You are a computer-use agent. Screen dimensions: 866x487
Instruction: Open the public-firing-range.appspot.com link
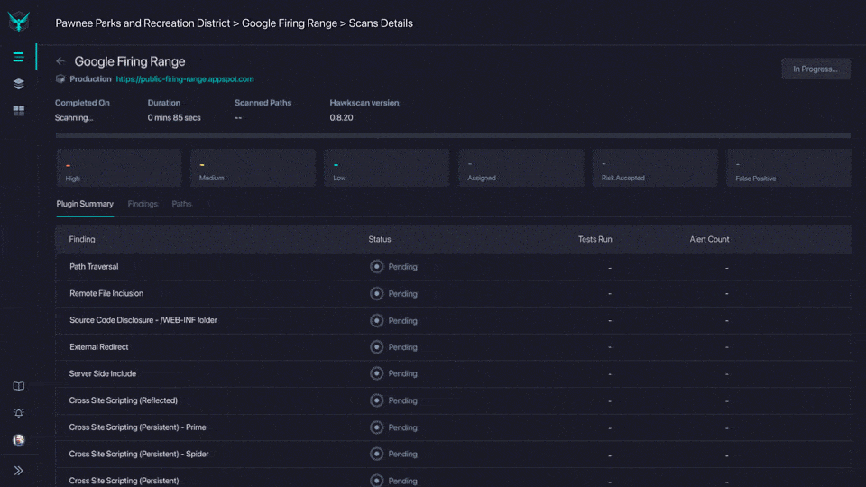pos(184,79)
